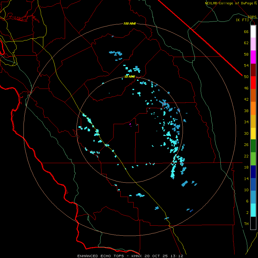
Task: Click the legend value "46"
Action: (x=246, y=88)
